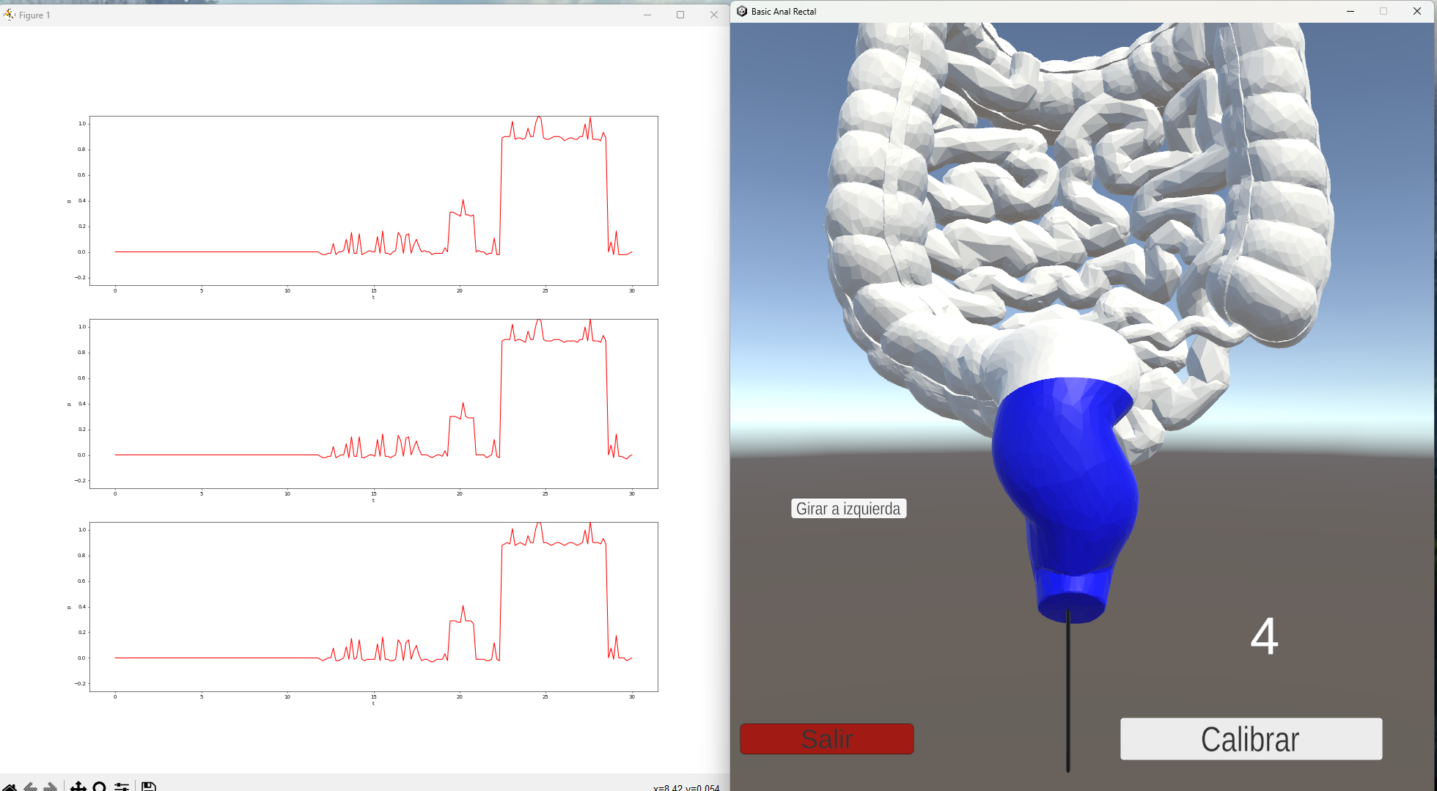This screenshot has width=1437, height=791.
Task: Click the countdown number 4
Action: click(1264, 636)
